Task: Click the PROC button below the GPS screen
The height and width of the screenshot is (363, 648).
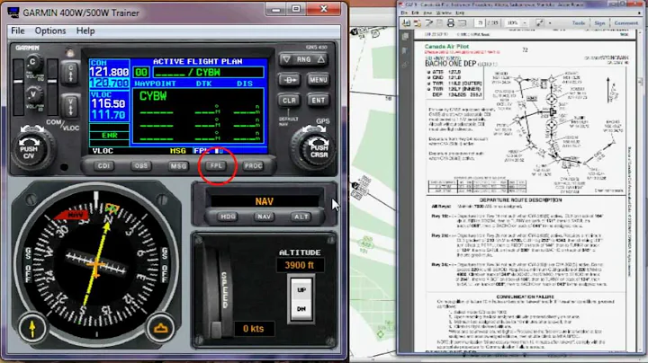Action: (253, 166)
